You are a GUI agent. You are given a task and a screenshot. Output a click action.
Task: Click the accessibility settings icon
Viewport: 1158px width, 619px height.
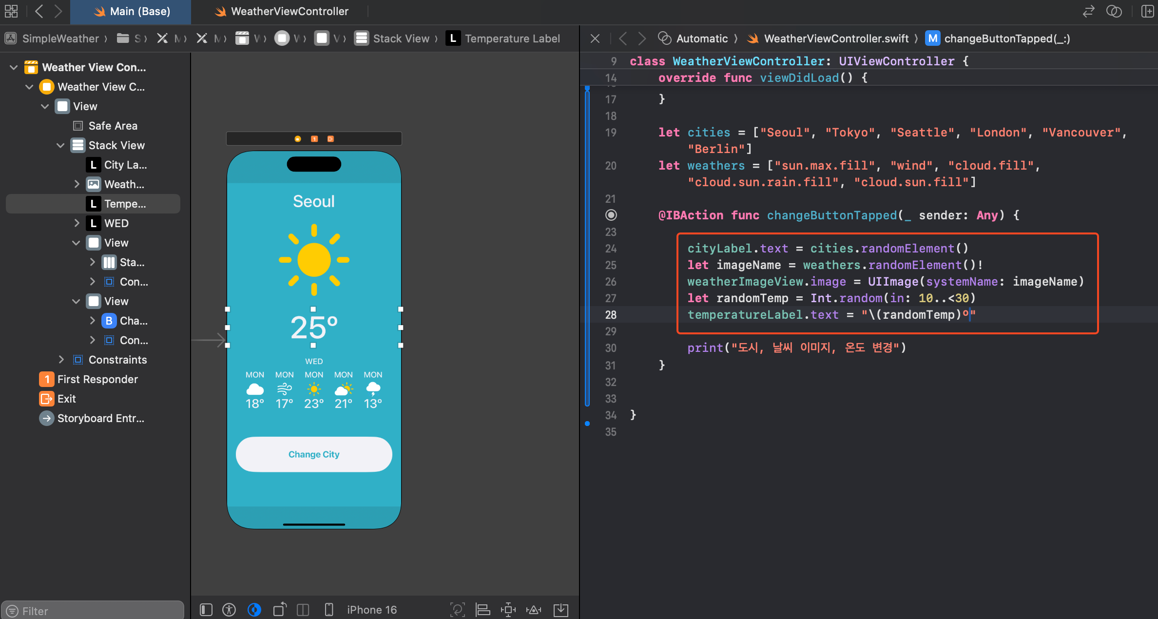[229, 610]
